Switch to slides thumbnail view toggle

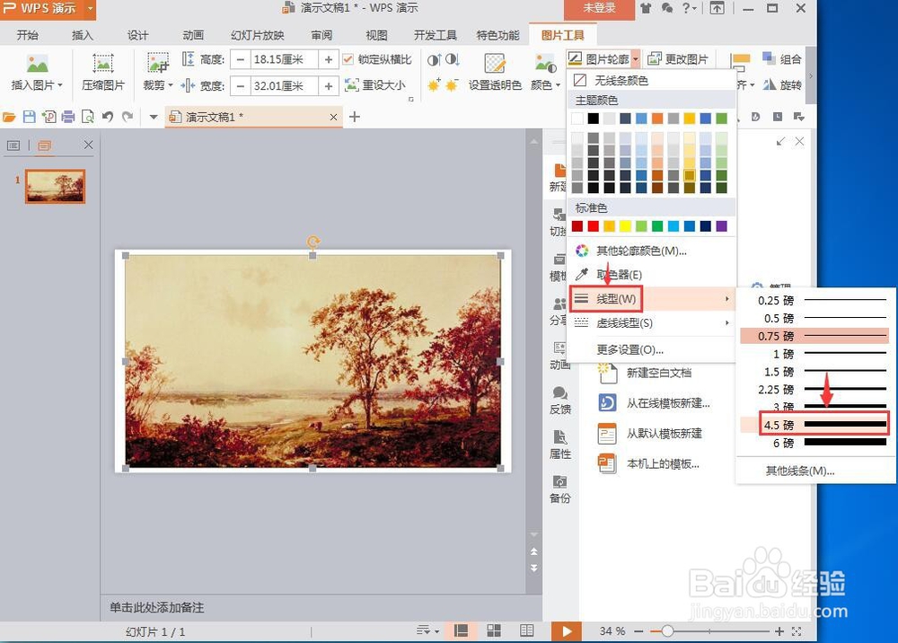click(45, 145)
